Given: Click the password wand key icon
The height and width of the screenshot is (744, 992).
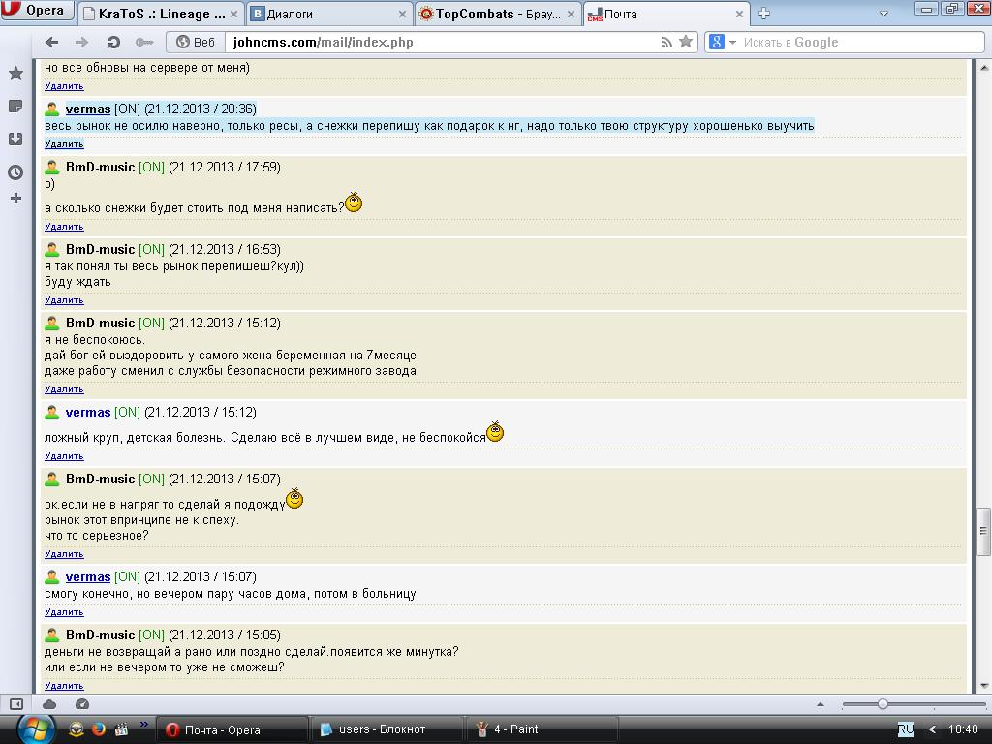Looking at the screenshot, I should point(143,42).
